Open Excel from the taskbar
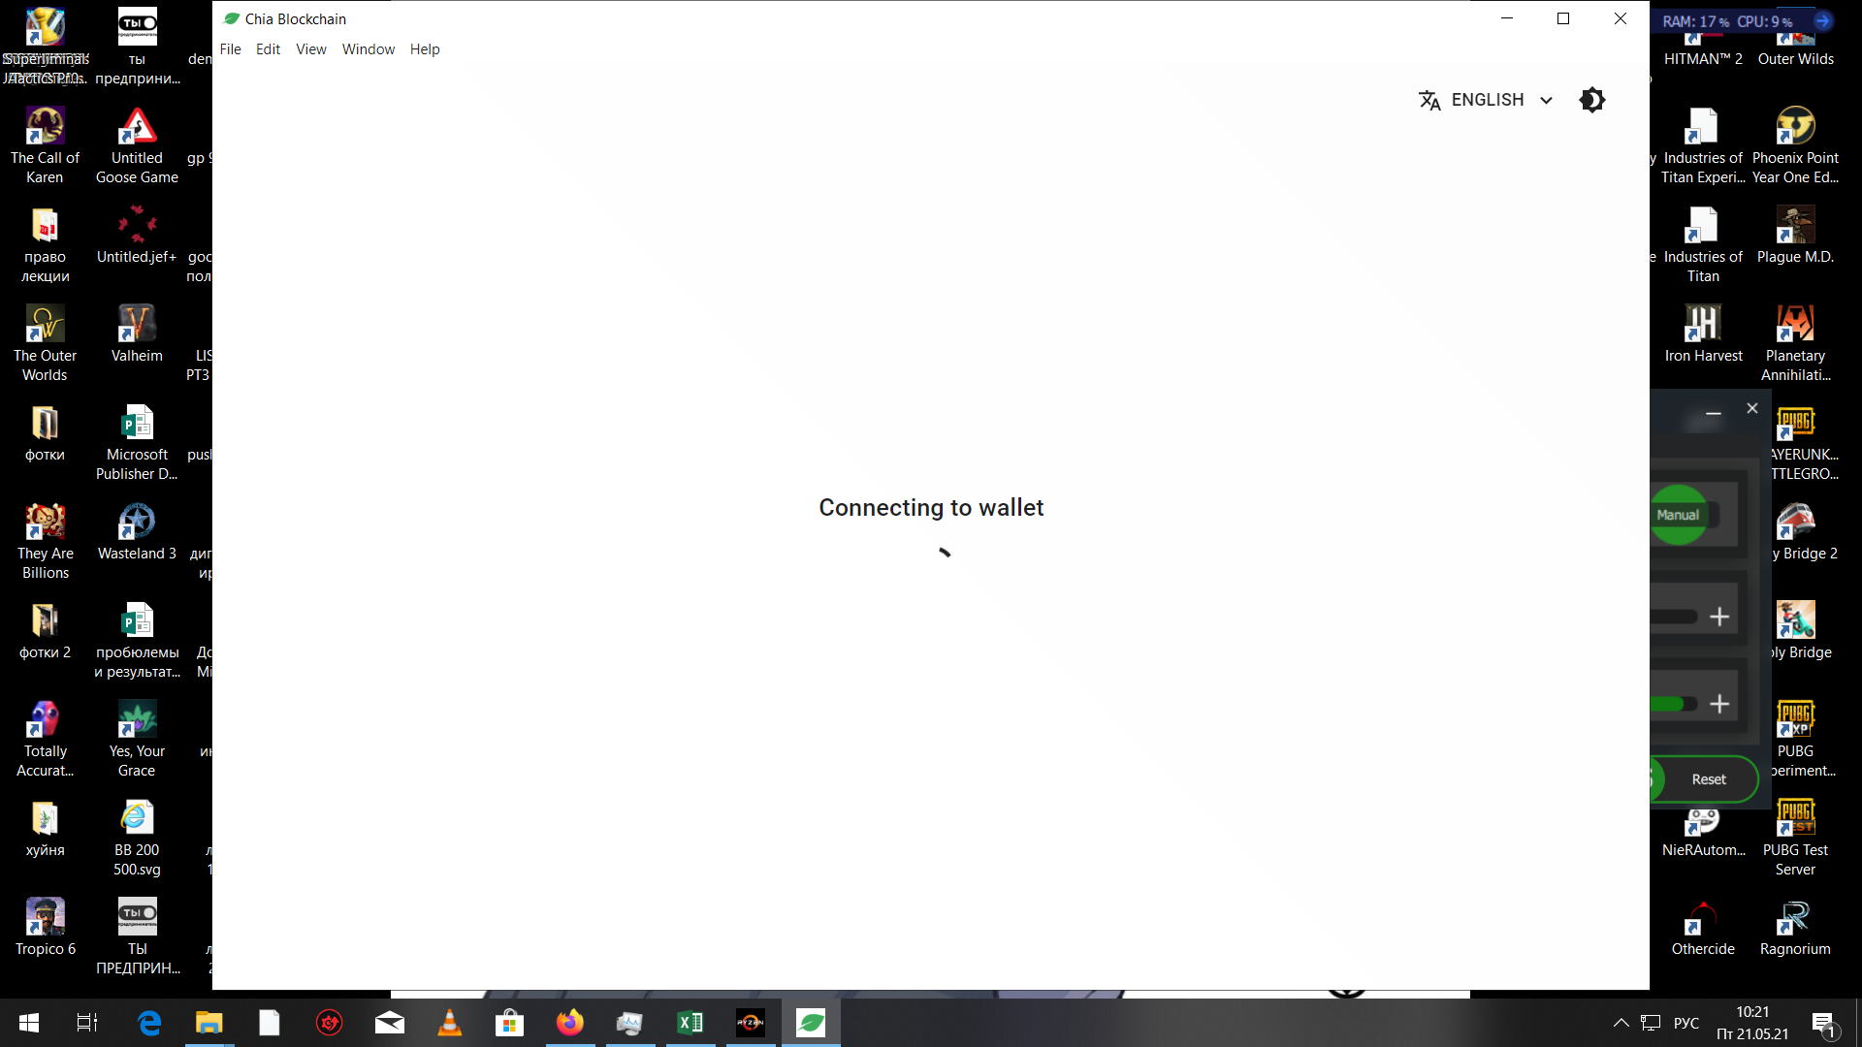The image size is (1862, 1047). pyautogui.click(x=690, y=1023)
